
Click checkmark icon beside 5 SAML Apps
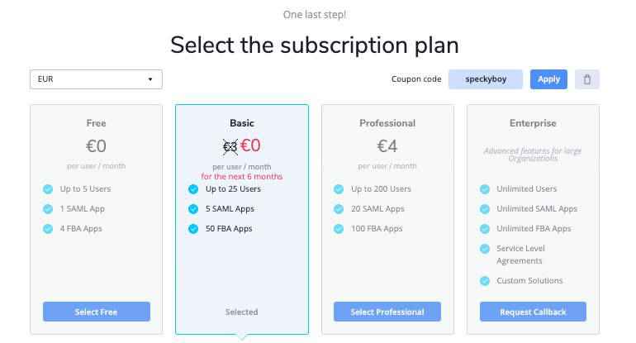193,208
